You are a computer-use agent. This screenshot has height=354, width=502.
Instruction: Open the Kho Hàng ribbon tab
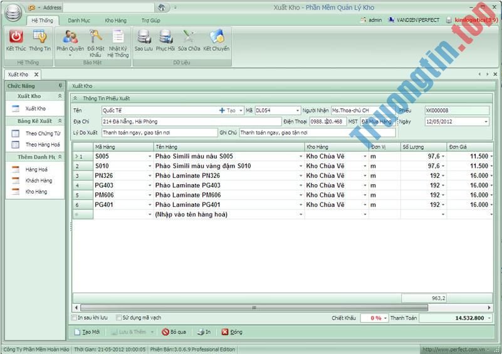[x=115, y=21]
